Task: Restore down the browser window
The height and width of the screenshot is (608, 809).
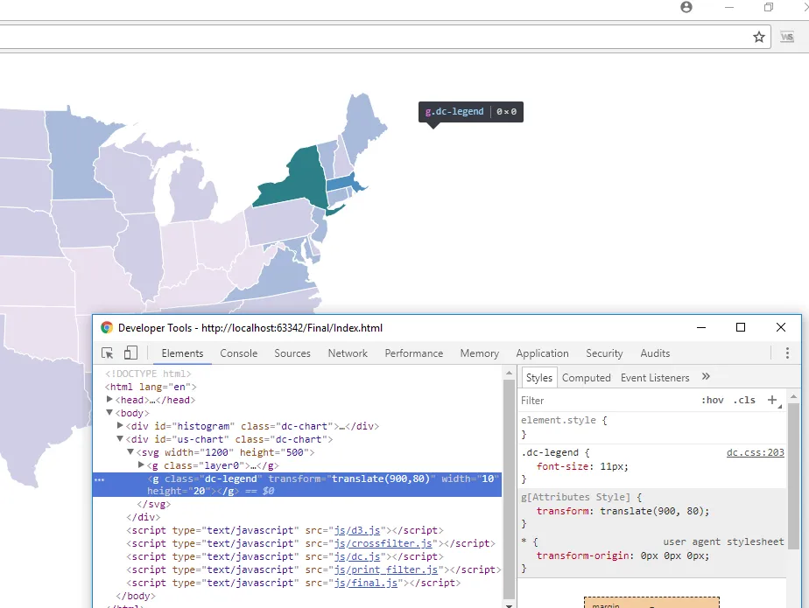Action: pyautogui.click(x=769, y=7)
